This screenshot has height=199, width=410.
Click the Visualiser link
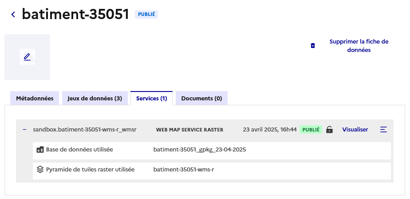click(x=355, y=130)
